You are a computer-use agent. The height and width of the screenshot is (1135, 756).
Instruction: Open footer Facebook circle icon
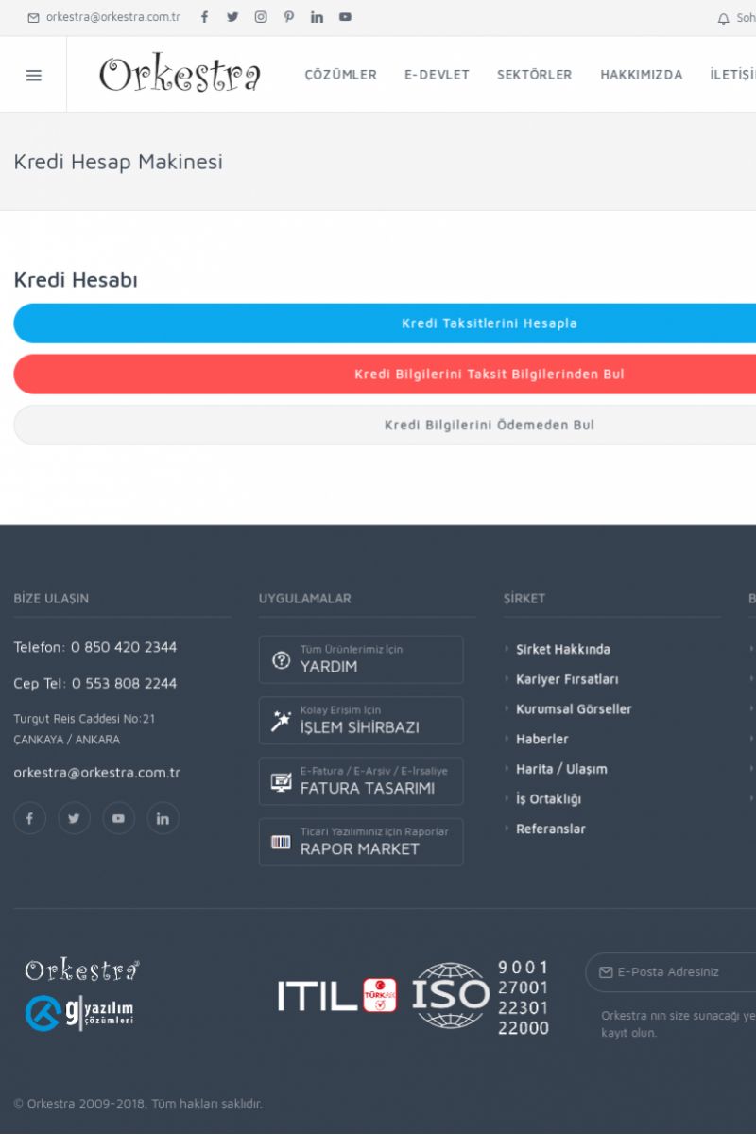coord(29,818)
